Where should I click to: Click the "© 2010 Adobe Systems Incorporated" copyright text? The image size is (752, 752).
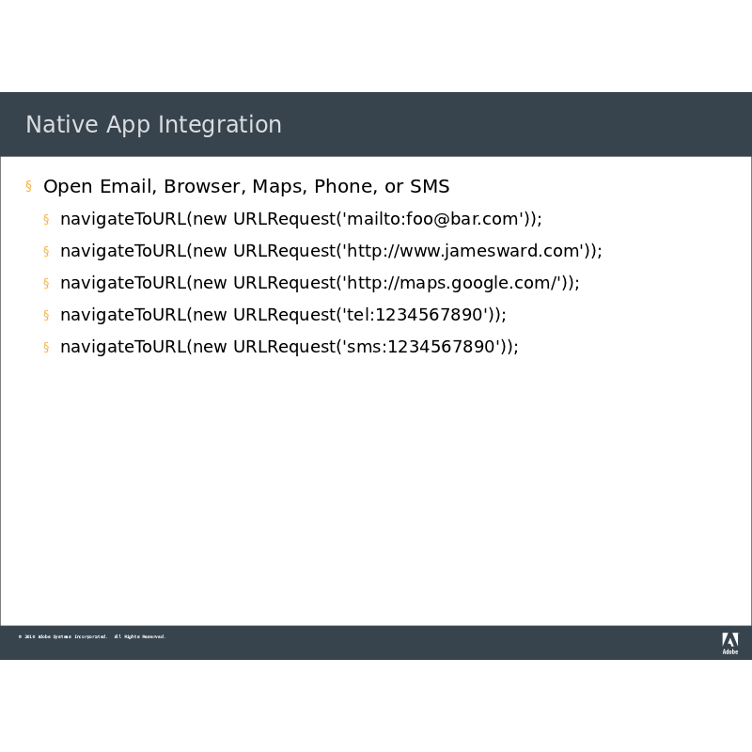62,636
